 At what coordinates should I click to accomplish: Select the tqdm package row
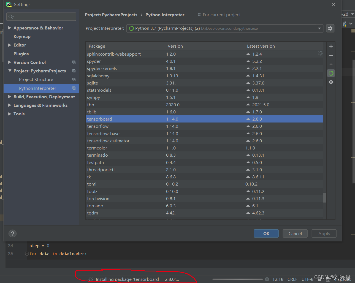coord(204,213)
